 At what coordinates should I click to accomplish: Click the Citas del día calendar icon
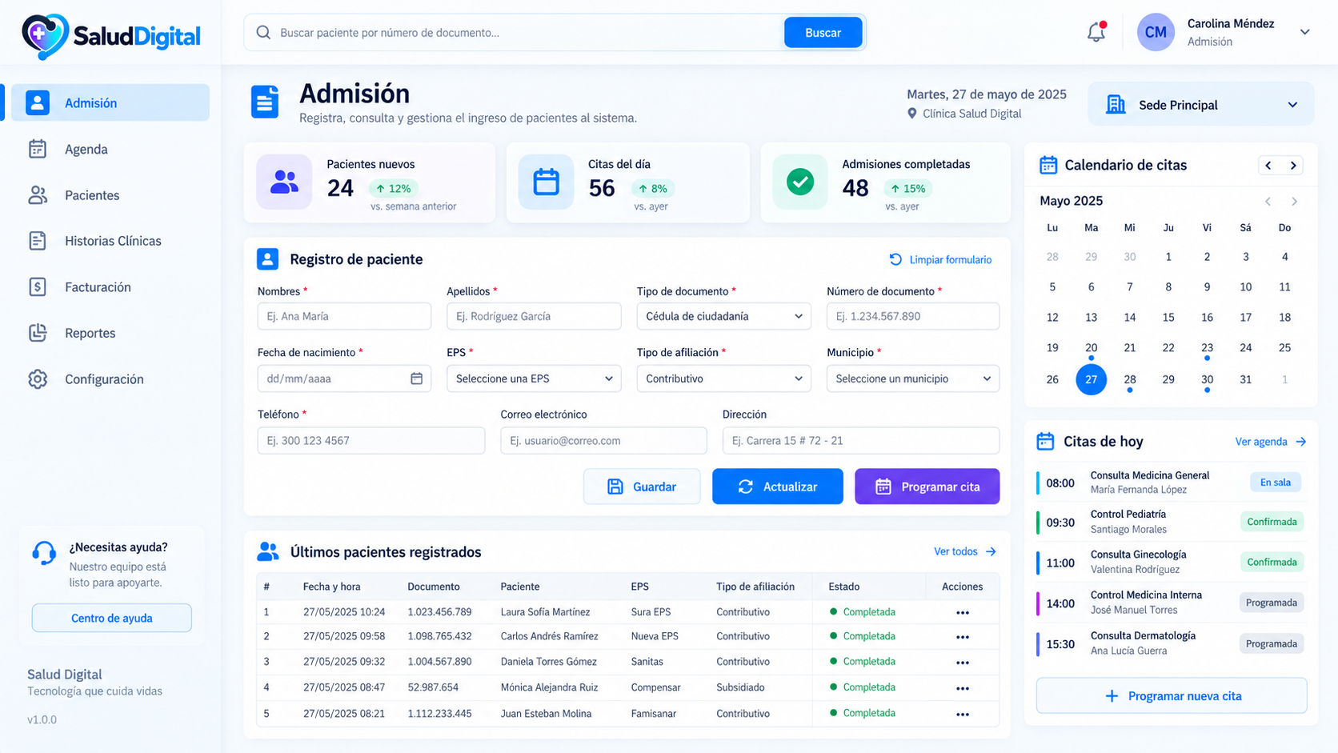pyautogui.click(x=546, y=182)
